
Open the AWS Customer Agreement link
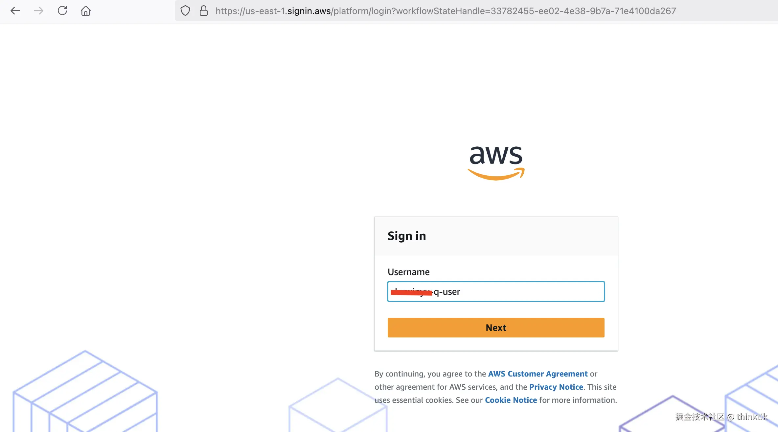(x=538, y=374)
